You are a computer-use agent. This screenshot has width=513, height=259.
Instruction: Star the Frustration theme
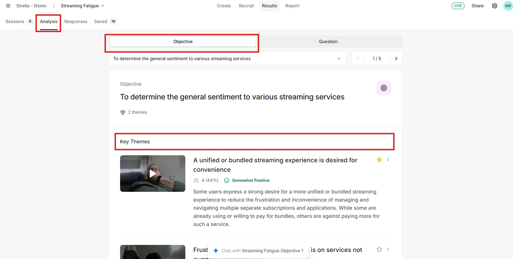tap(379, 249)
